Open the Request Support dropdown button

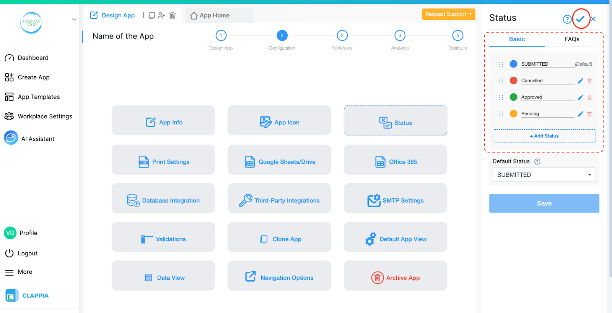(449, 14)
